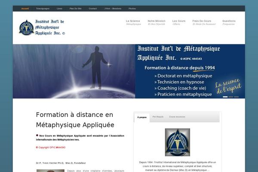The image size is (258, 172).
Task: Click the first slider indicator dash
Action: [225, 97]
